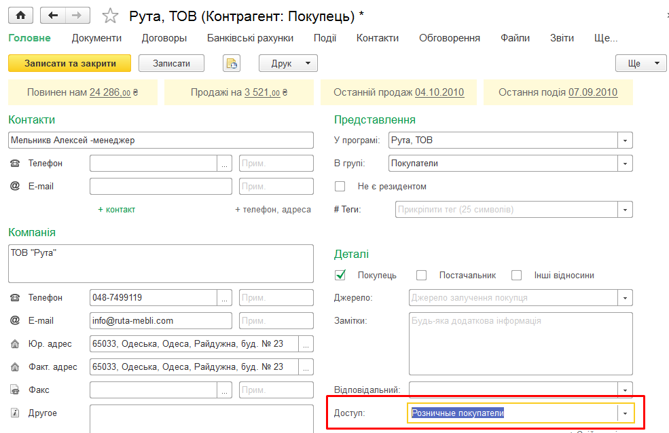Open the Ще... tab in navigation

[x=606, y=38]
